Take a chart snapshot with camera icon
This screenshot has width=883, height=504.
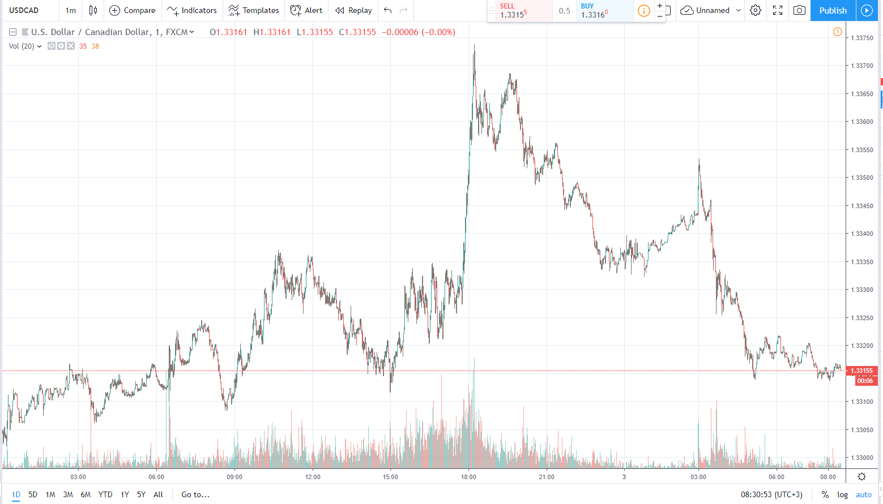[799, 10]
